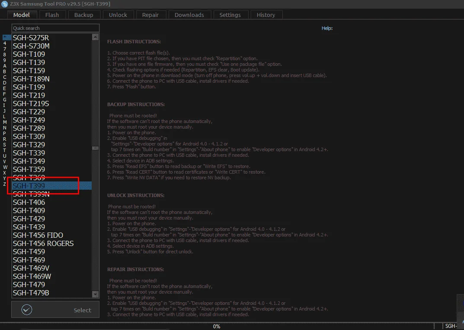
Task: Jump to number 4 in alphabet index
Action: point(4,43)
